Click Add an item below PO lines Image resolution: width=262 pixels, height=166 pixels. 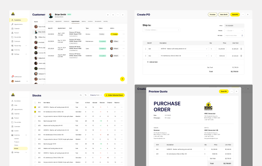152,62
